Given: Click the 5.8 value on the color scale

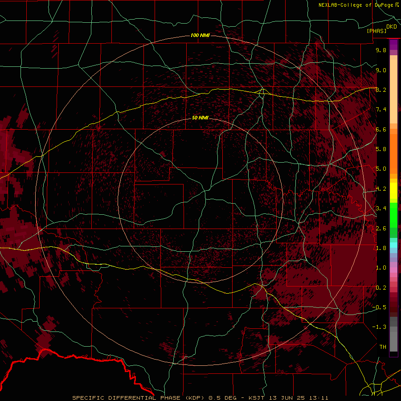Looking at the screenshot, I should (381, 149).
